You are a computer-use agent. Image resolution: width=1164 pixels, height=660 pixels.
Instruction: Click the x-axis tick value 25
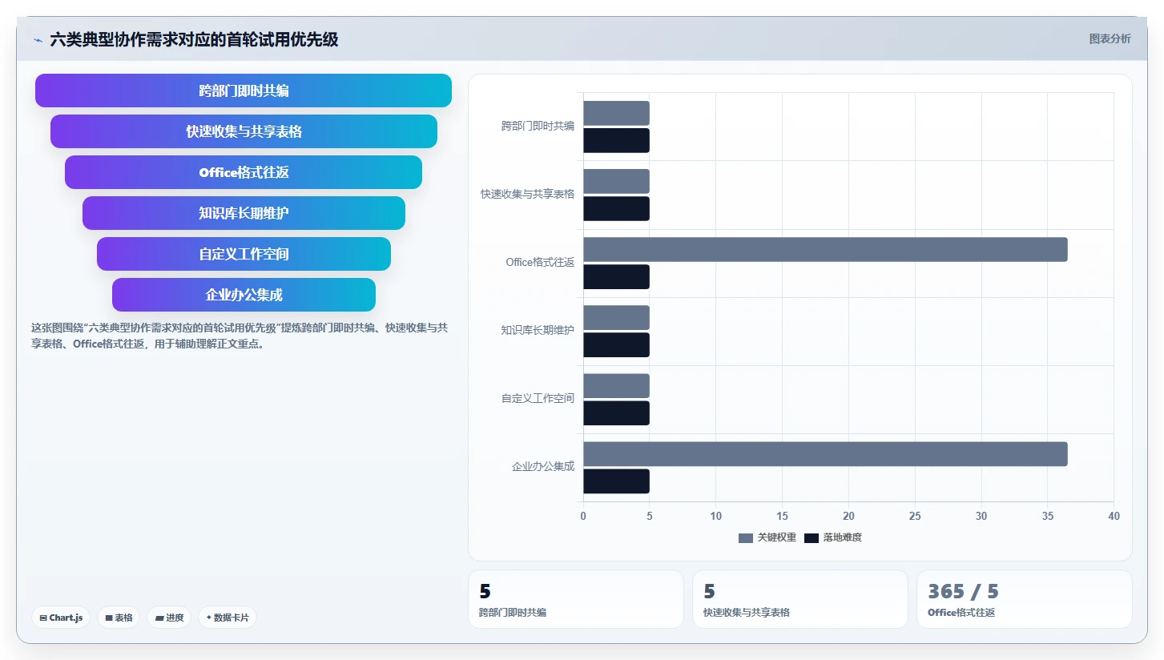pyautogui.click(x=915, y=516)
